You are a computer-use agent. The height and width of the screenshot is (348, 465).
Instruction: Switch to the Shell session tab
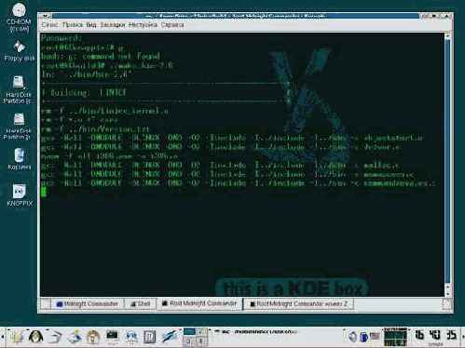coord(141,303)
